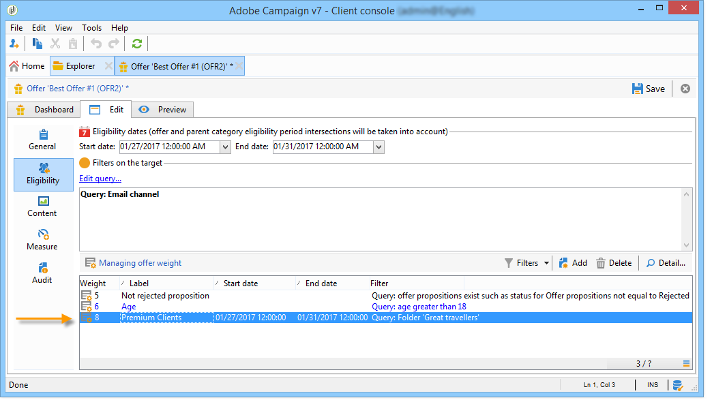This screenshot has height=415, width=727.
Task: Select the 'Not rejected proposition' row
Action: (386, 296)
